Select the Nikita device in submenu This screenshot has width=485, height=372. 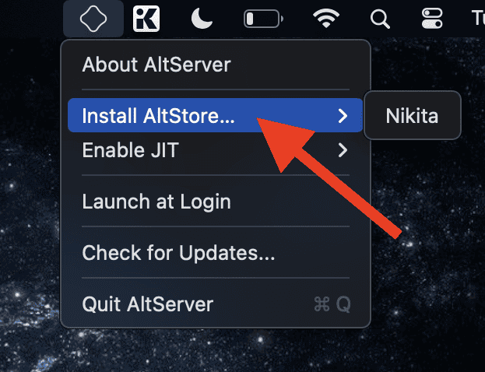[x=412, y=117]
